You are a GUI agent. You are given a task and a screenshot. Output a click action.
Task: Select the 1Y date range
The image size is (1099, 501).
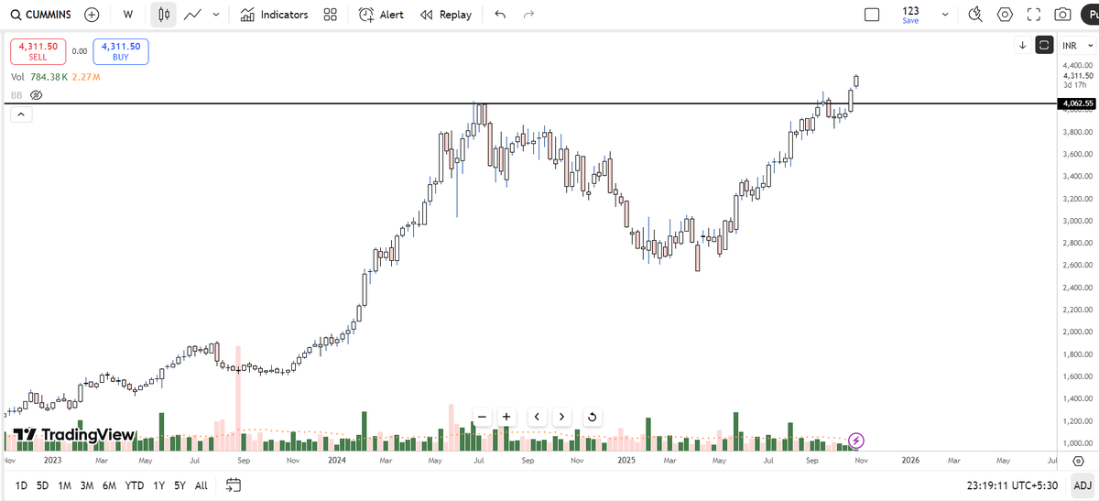pos(159,485)
